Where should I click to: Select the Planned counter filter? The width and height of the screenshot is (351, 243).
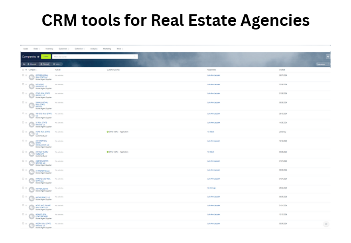(45, 64)
